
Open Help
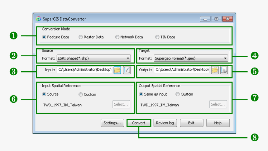click(218, 123)
